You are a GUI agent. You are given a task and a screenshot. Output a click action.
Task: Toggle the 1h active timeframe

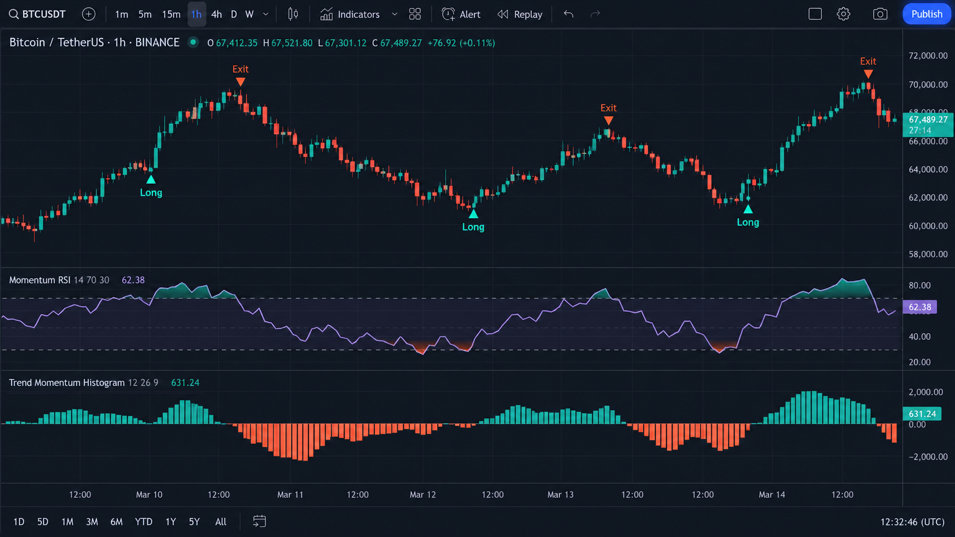point(196,14)
